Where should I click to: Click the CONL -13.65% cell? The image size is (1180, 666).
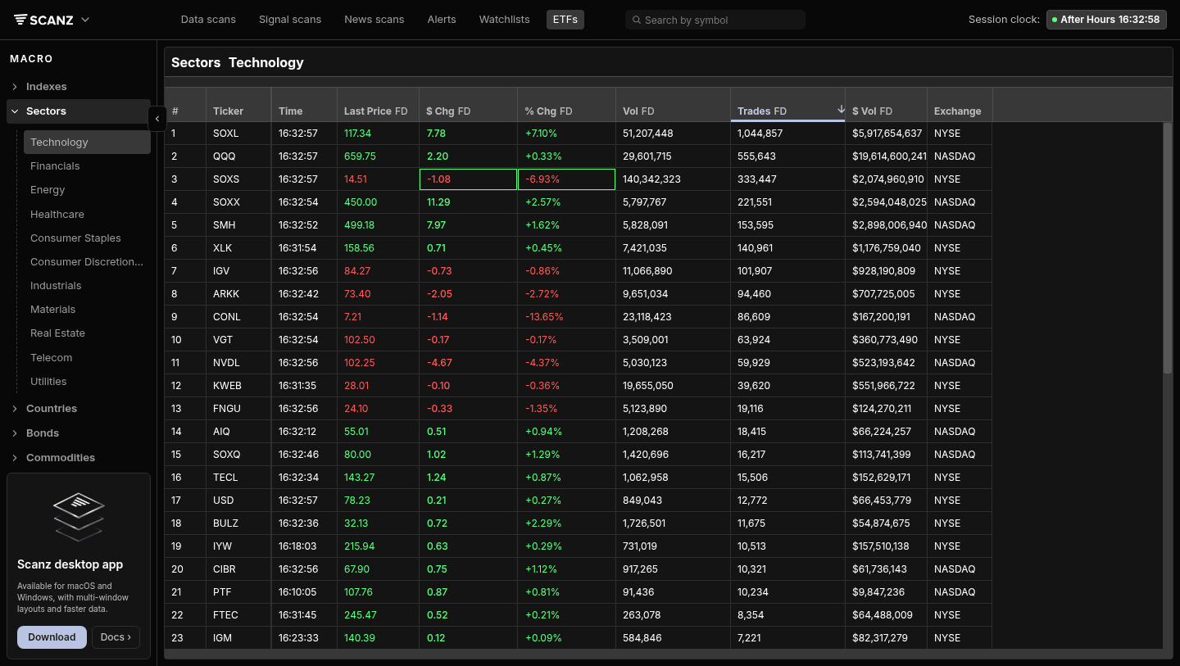tap(566, 317)
